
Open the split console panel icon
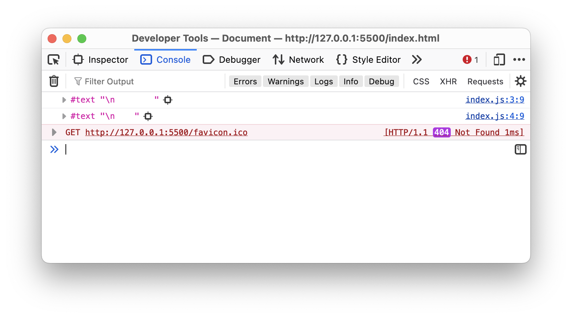click(x=520, y=149)
